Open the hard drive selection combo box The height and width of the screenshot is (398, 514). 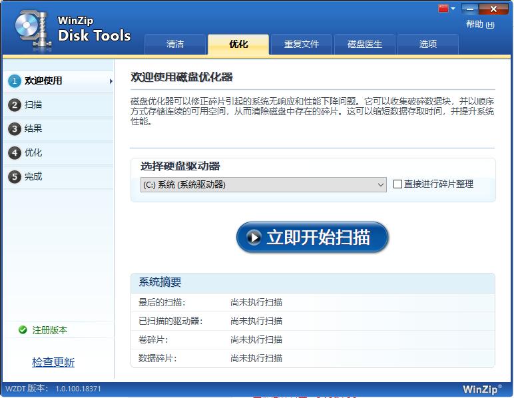(x=263, y=185)
